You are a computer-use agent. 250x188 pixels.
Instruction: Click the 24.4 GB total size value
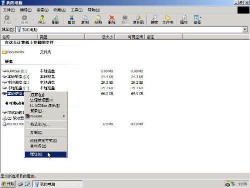click(x=107, y=77)
